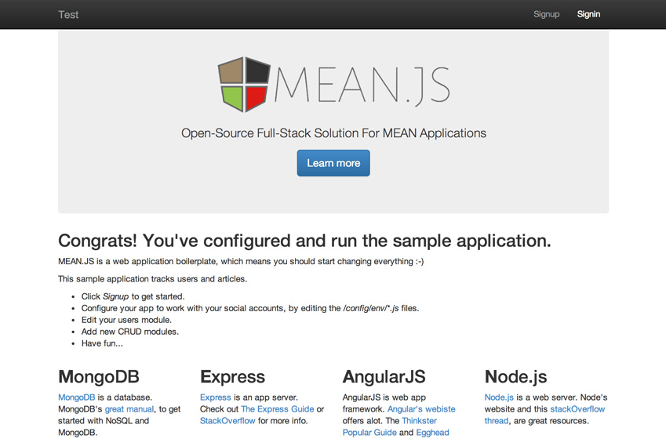Click the red quadrant of the MEAN.JS shield

click(257, 97)
